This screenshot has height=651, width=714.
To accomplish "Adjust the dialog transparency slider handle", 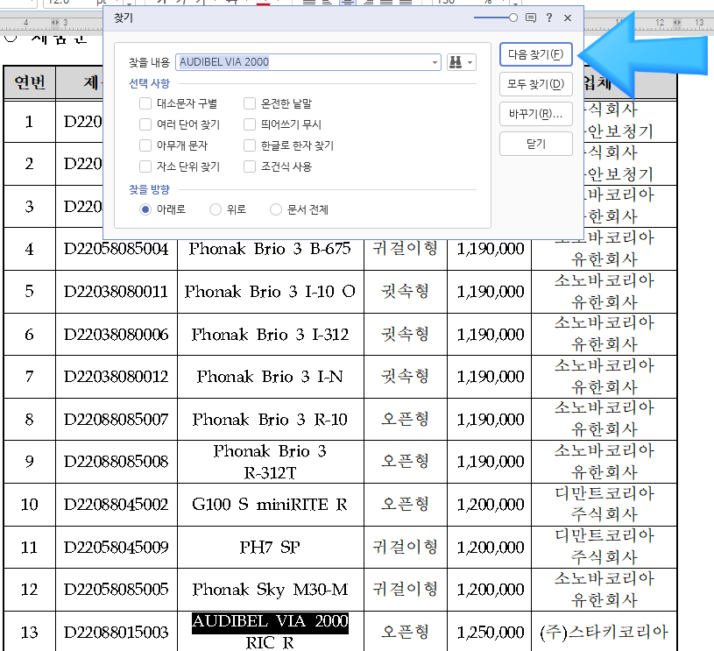I will point(513,18).
